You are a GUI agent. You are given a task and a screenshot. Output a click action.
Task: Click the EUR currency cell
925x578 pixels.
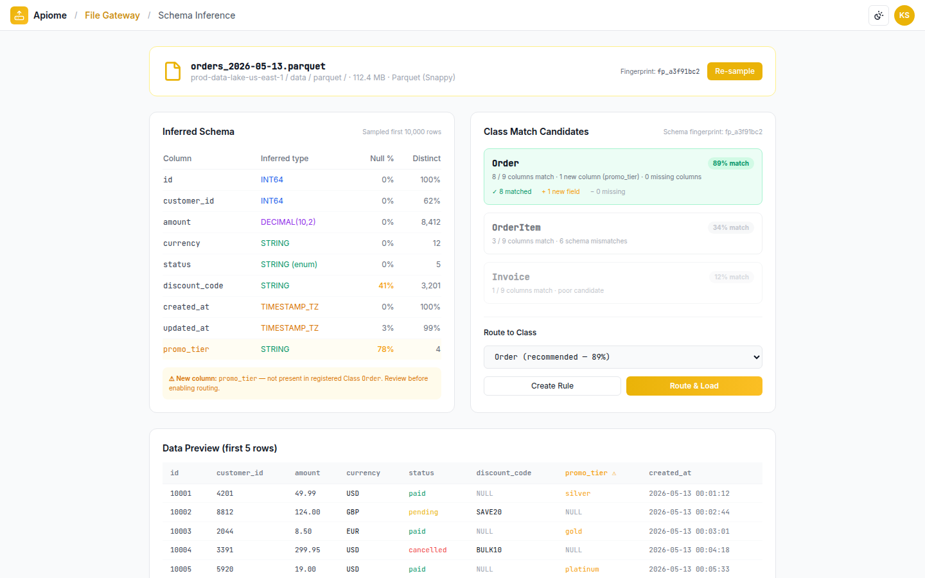click(x=353, y=532)
